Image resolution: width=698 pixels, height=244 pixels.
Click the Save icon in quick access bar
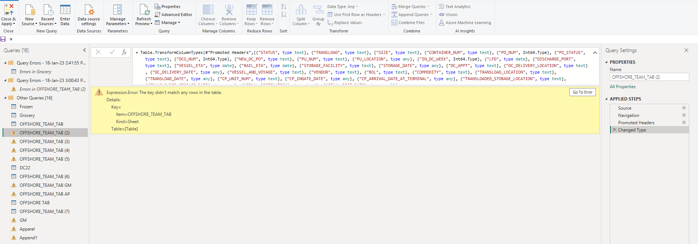pos(3,39)
